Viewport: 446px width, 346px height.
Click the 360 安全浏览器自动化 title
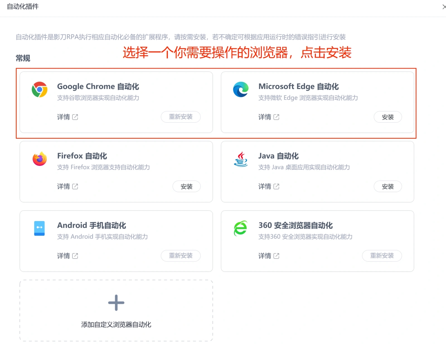coord(295,225)
